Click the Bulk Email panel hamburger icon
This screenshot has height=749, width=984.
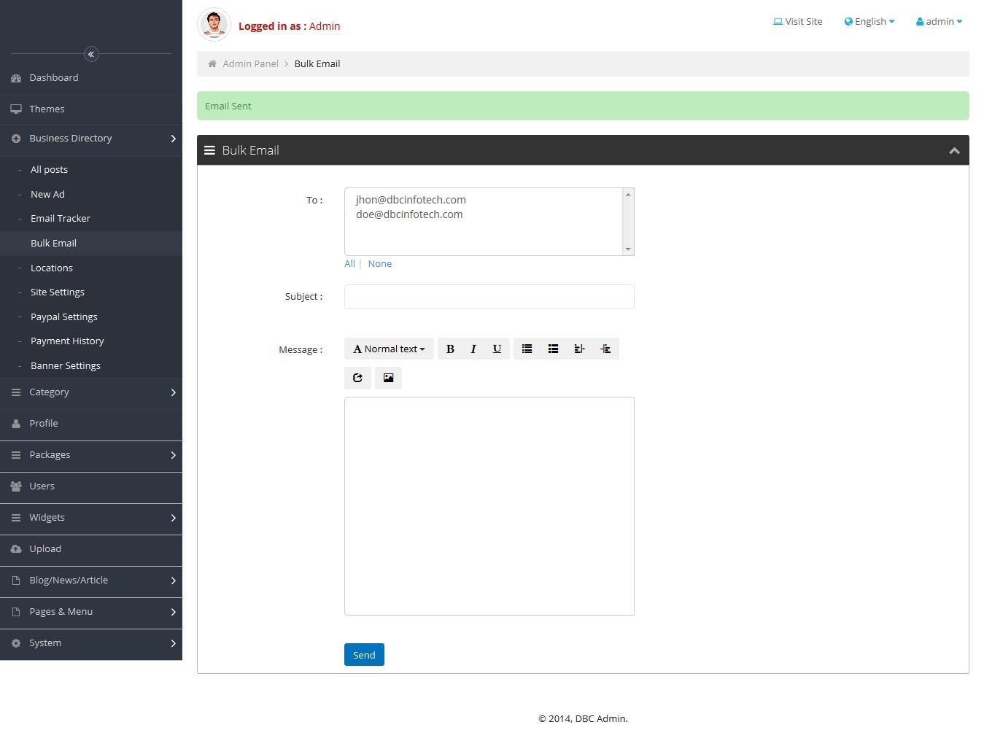click(x=209, y=150)
